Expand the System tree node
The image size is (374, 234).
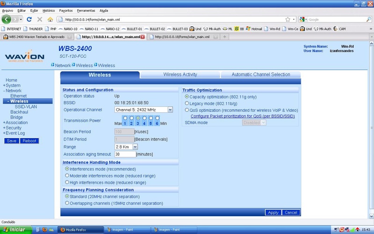[x=4, y=86]
